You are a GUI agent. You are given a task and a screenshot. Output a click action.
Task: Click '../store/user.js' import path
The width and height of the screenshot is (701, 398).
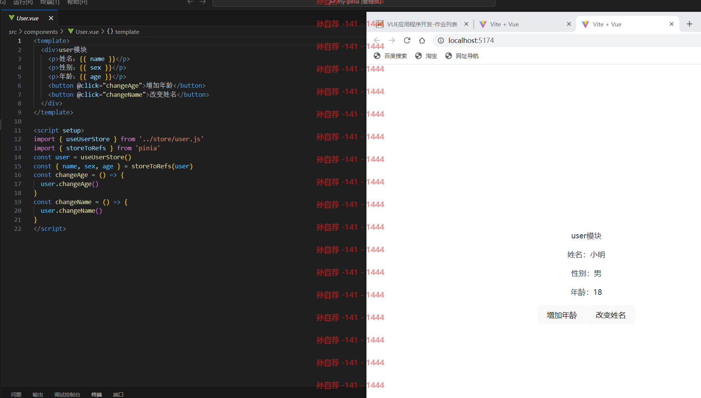point(171,139)
